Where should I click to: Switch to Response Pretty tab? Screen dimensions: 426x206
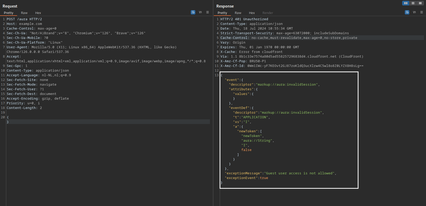222,13
